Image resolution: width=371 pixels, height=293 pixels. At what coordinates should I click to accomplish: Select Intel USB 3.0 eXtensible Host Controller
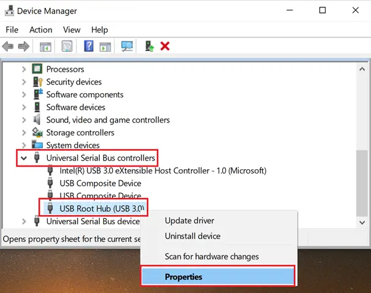coord(162,170)
